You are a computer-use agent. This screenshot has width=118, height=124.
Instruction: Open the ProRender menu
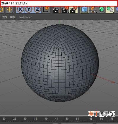pyautogui.click(x=25, y=17)
